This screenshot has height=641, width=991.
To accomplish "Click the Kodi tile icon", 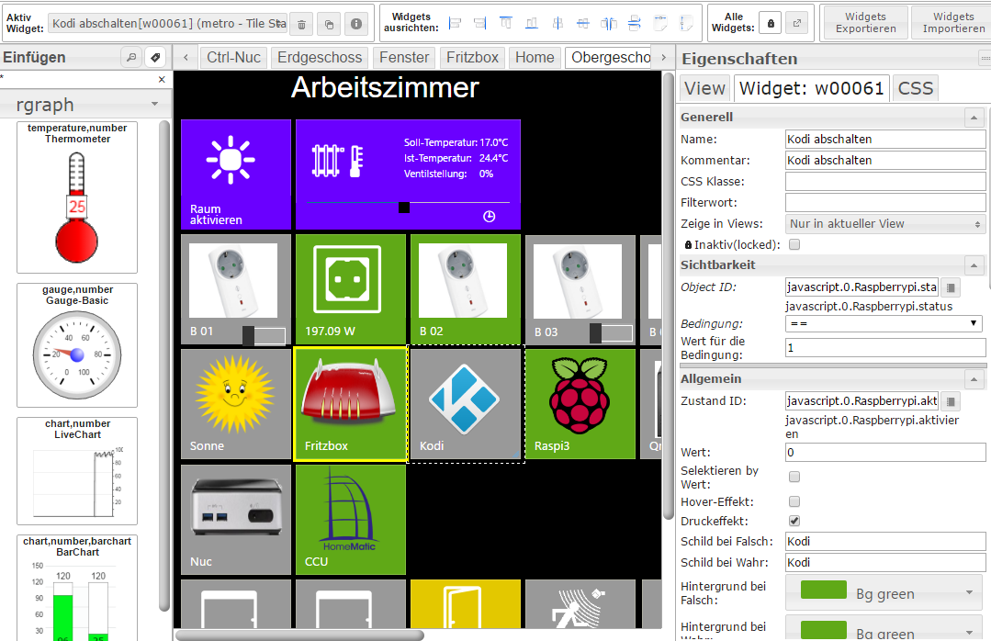I will point(465,399).
